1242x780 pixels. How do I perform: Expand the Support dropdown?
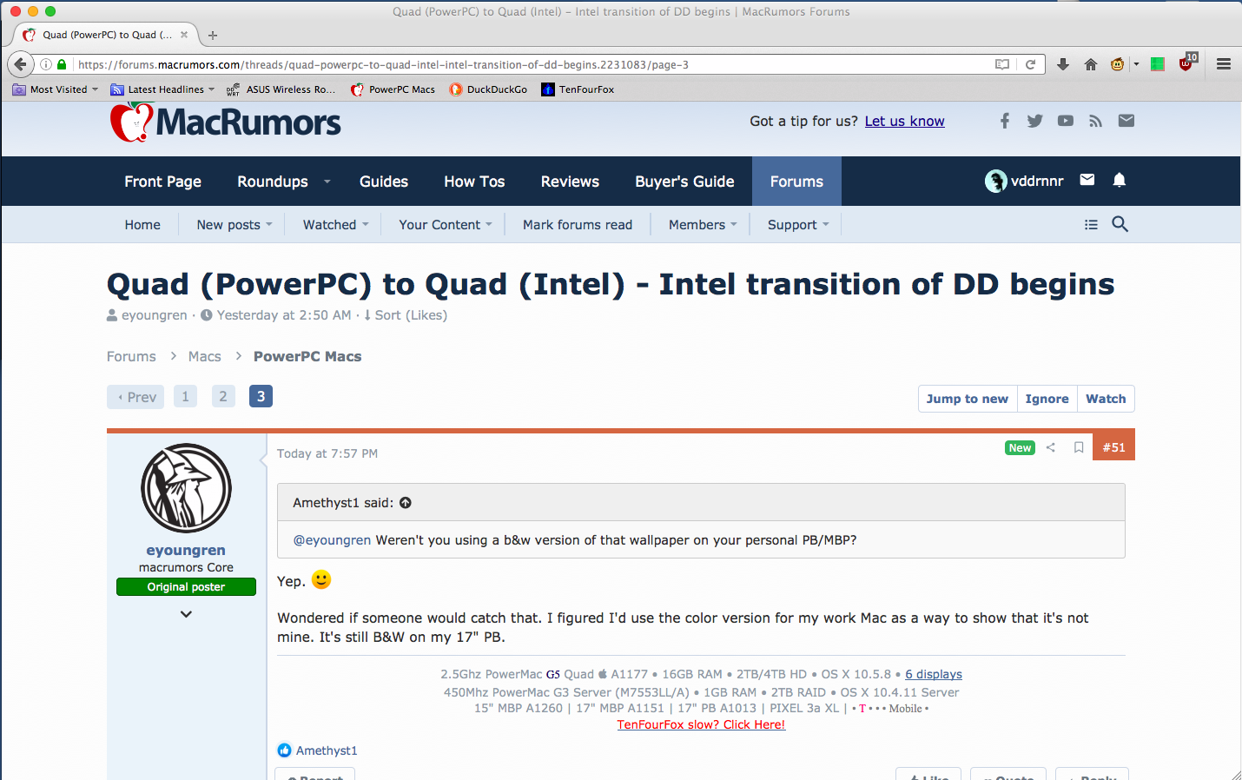click(x=798, y=224)
